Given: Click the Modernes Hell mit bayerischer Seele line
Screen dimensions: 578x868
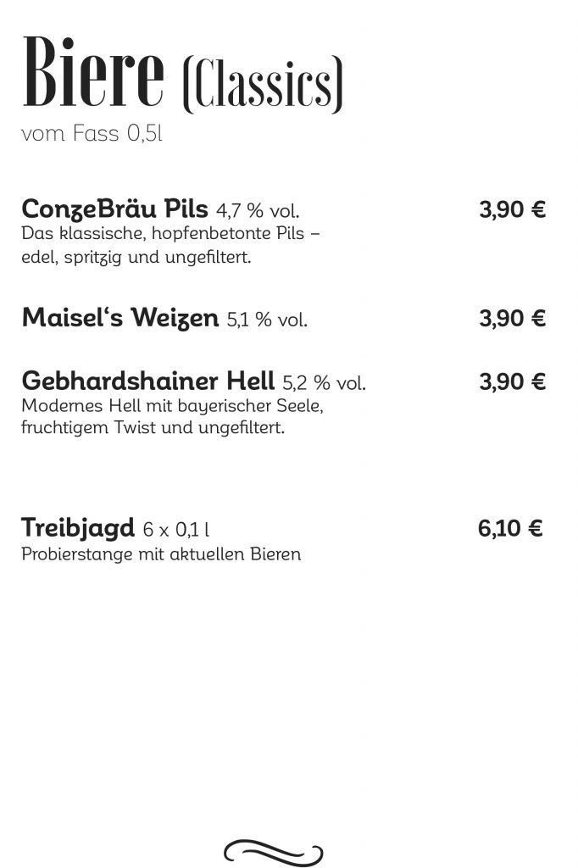Looking at the screenshot, I should tap(172, 406).
